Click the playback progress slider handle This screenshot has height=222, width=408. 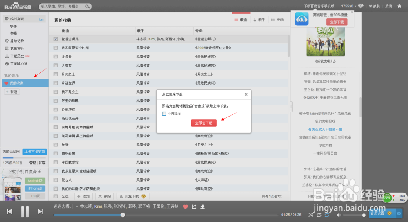click(123, 215)
